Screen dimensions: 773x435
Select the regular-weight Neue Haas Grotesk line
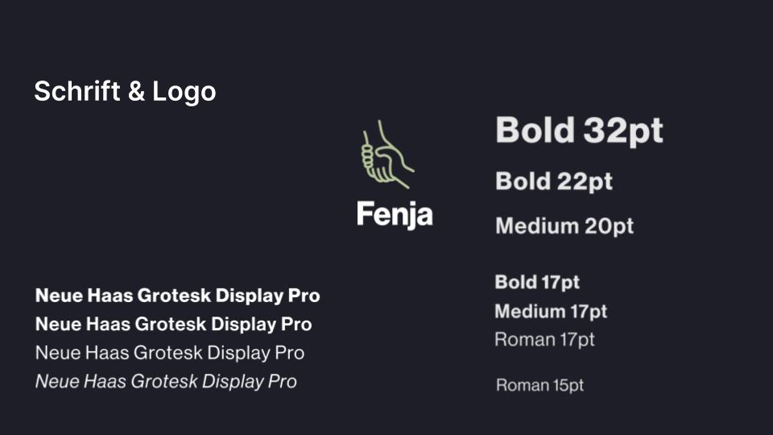pos(170,353)
